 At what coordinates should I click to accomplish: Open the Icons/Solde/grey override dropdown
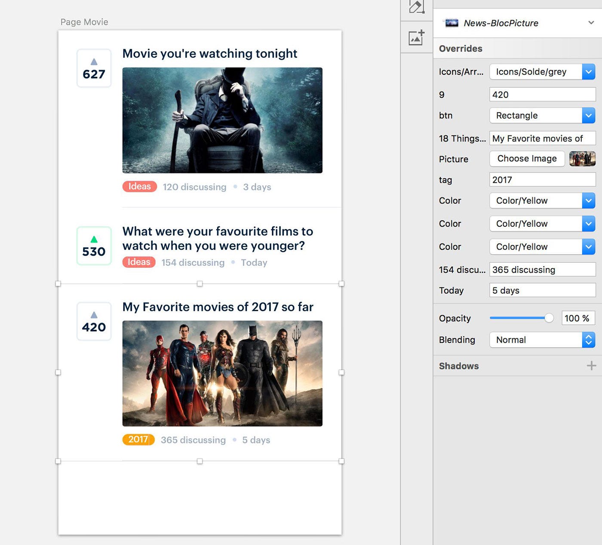pyautogui.click(x=542, y=72)
